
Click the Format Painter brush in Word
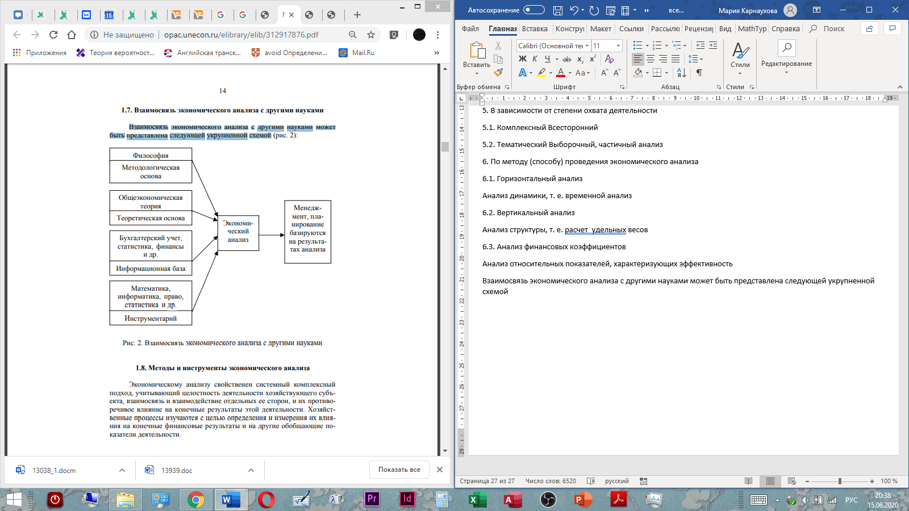[498, 73]
